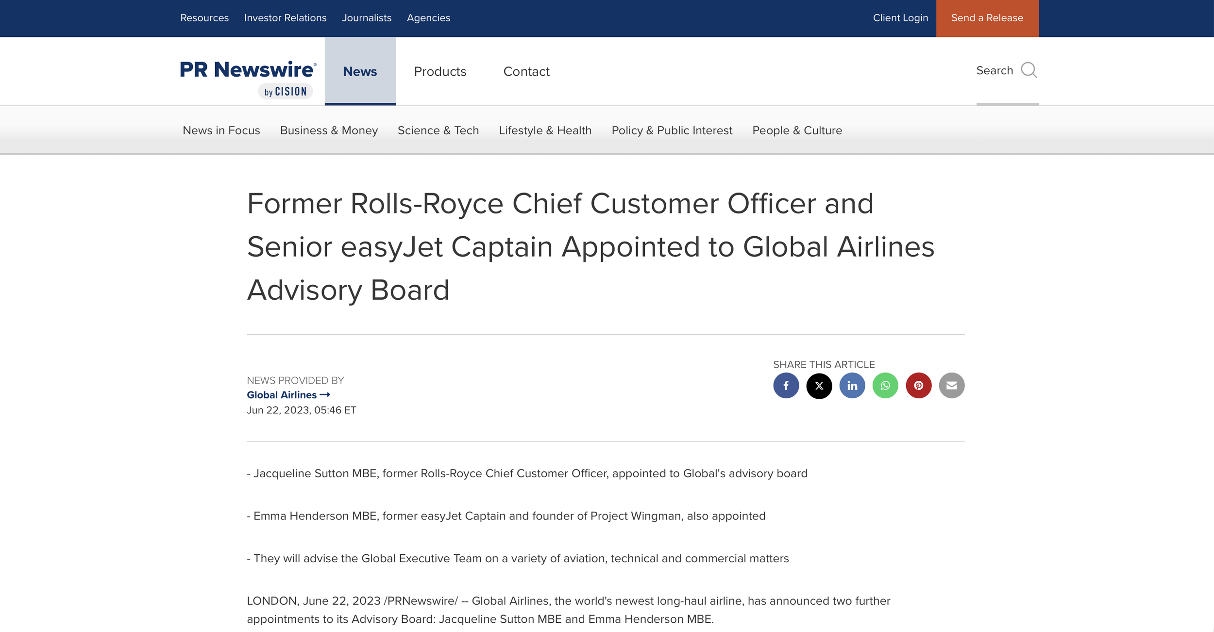Open the Contact menu
The width and height of the screenshot is (1214, 632).
526,71
